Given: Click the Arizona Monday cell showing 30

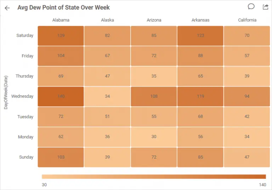Looking at the screenshot, I should pos(154,137).
